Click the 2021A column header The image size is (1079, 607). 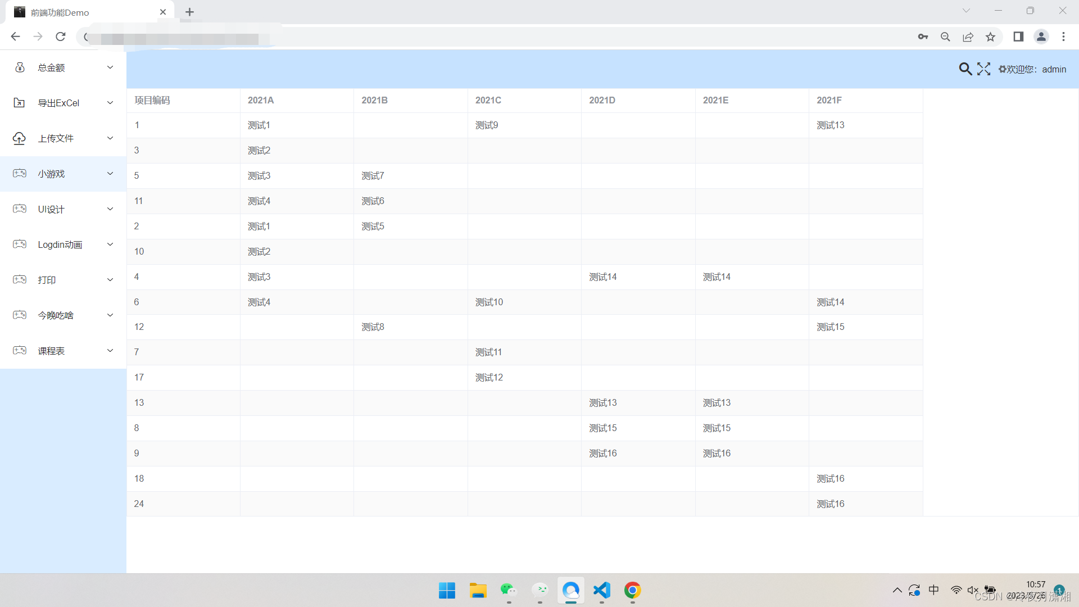coord(261,100)
